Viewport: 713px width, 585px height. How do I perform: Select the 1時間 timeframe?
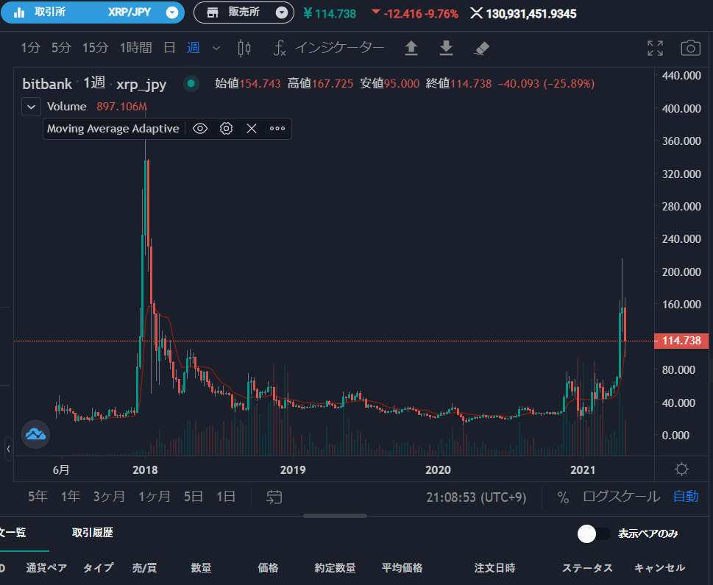click(135, 47)
